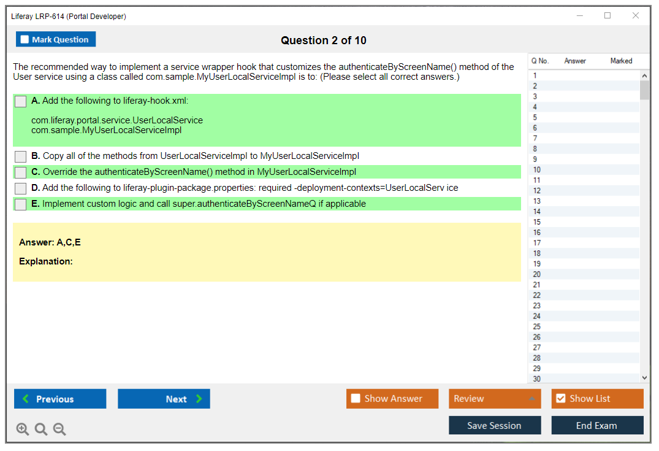Image resolution: width=659 pixels, height=451 pixels.
Task: Select question 10 in the list
Action: (x=537, y=169)
